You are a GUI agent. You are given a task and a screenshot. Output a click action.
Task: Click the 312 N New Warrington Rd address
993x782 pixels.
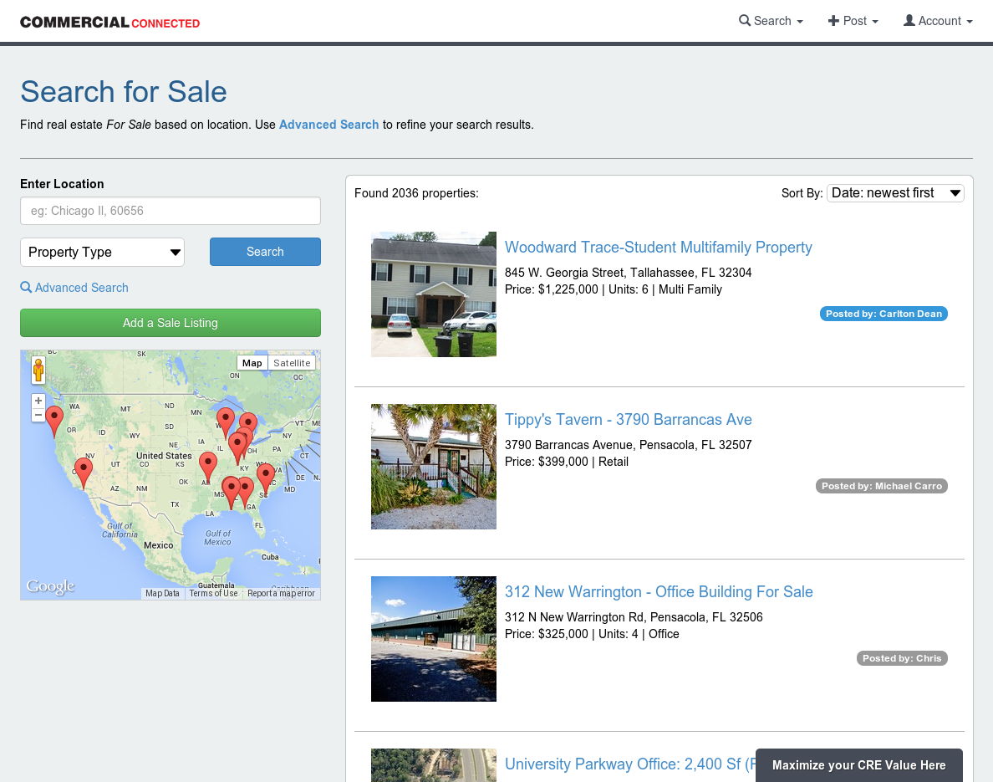pyautogui.click(x=634, y=617)
